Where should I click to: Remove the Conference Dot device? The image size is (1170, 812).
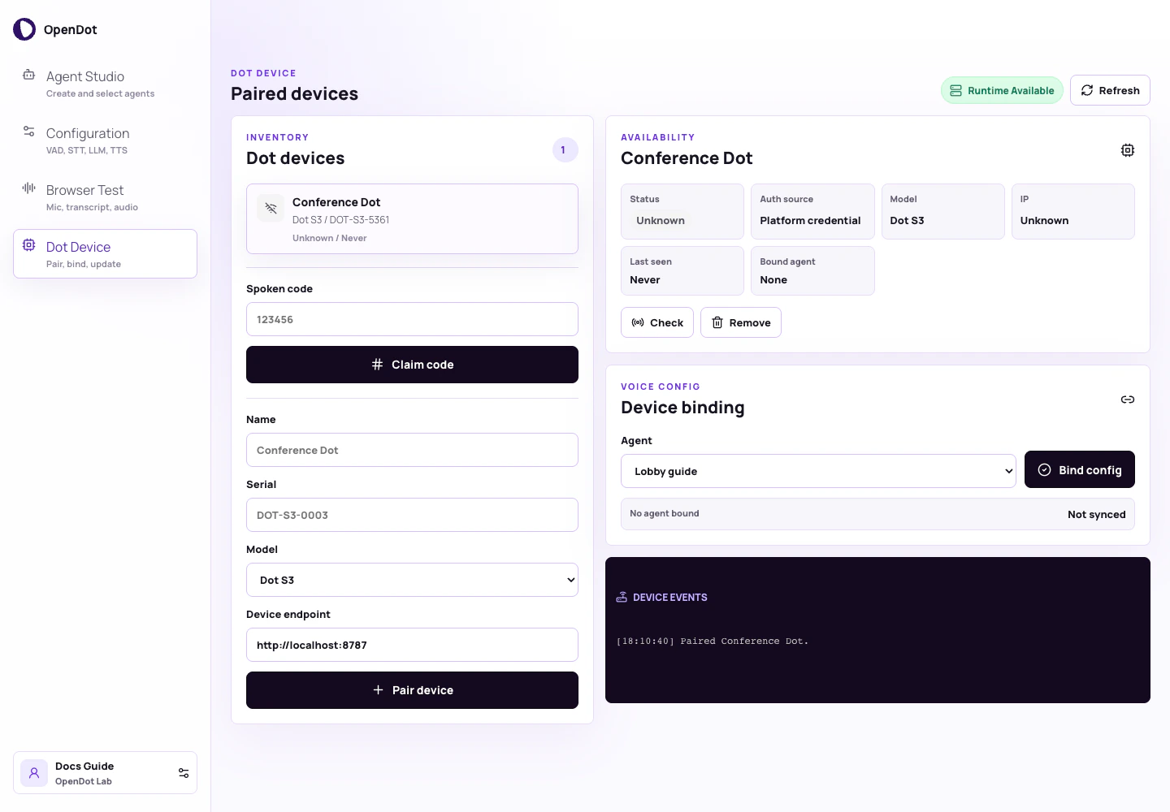(x=741, y=322)
